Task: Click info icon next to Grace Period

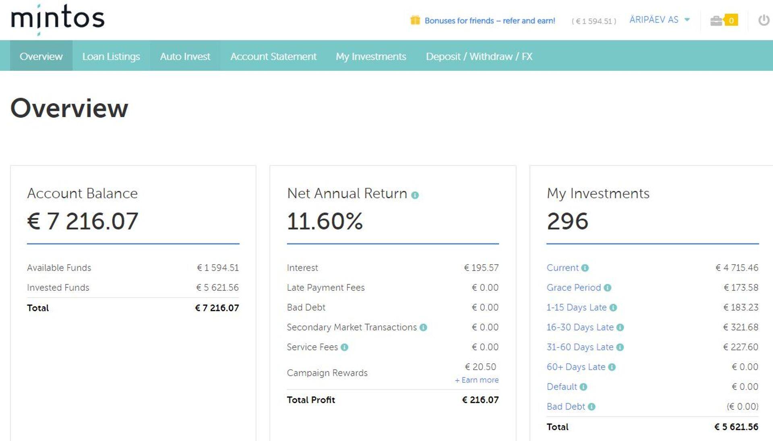Action: pos(608,288)
